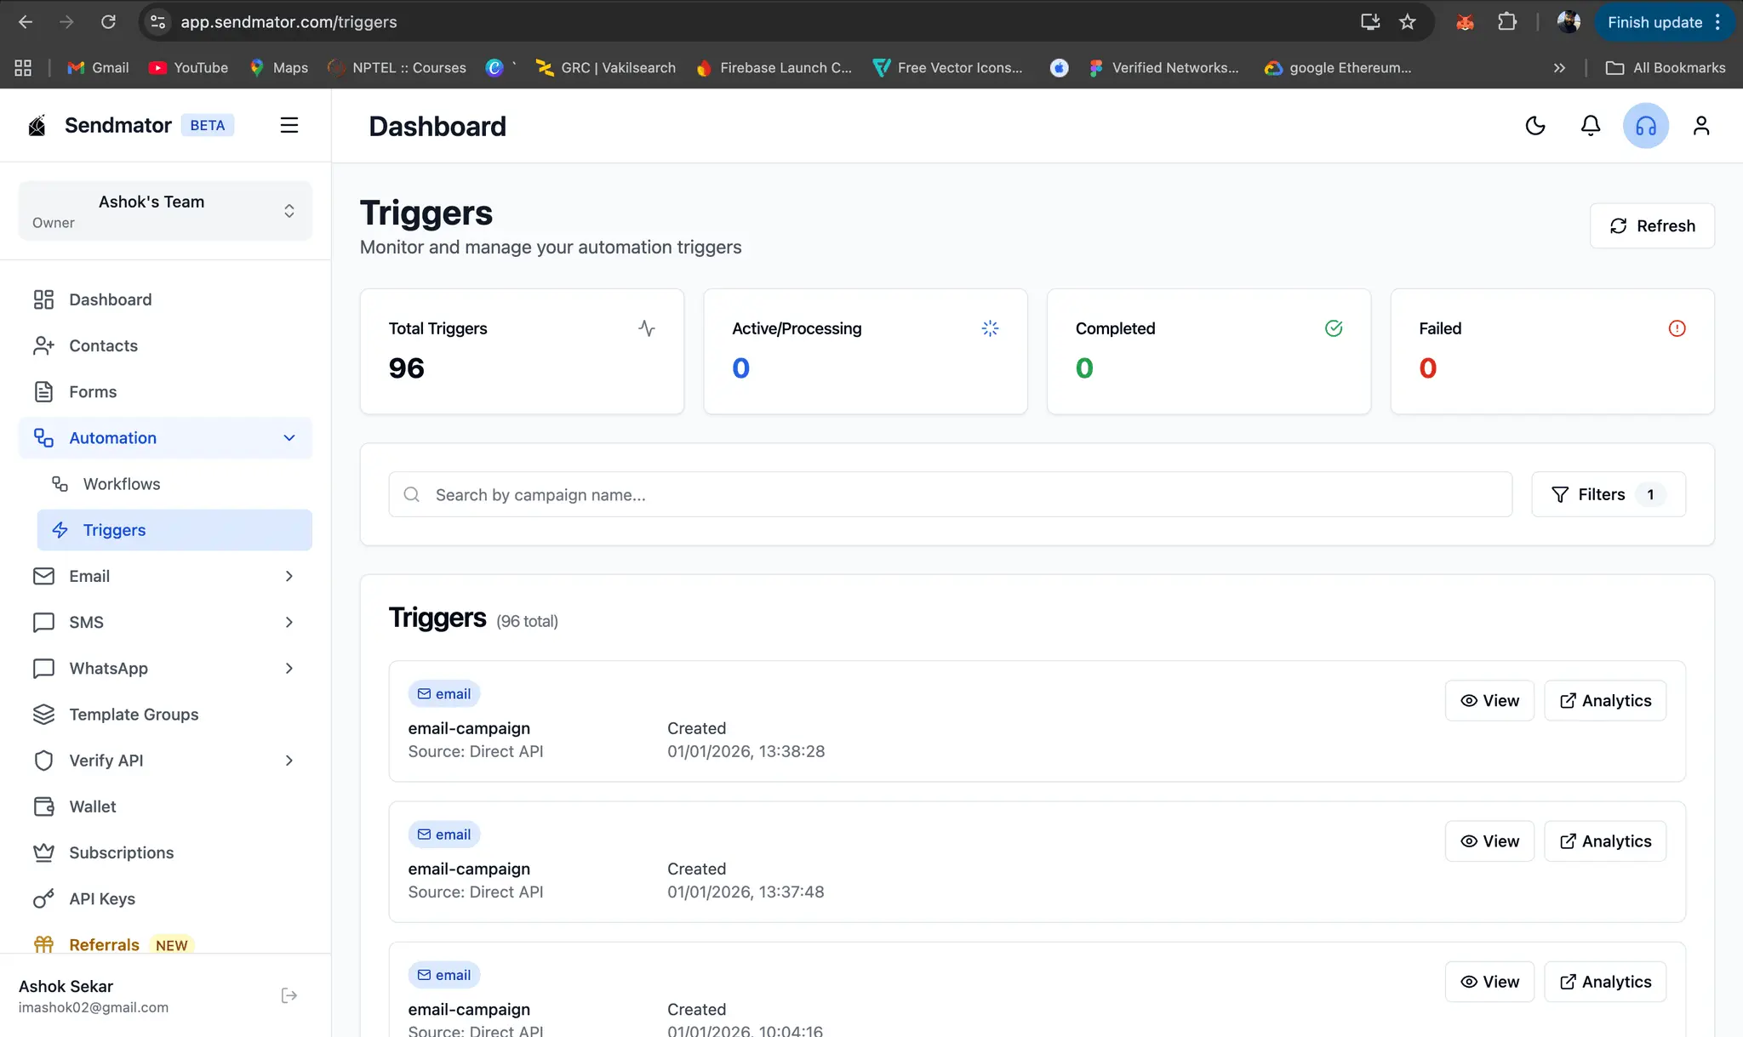Focus the campaign name search field
The image size is (1743, 1037).
(950, 494)
